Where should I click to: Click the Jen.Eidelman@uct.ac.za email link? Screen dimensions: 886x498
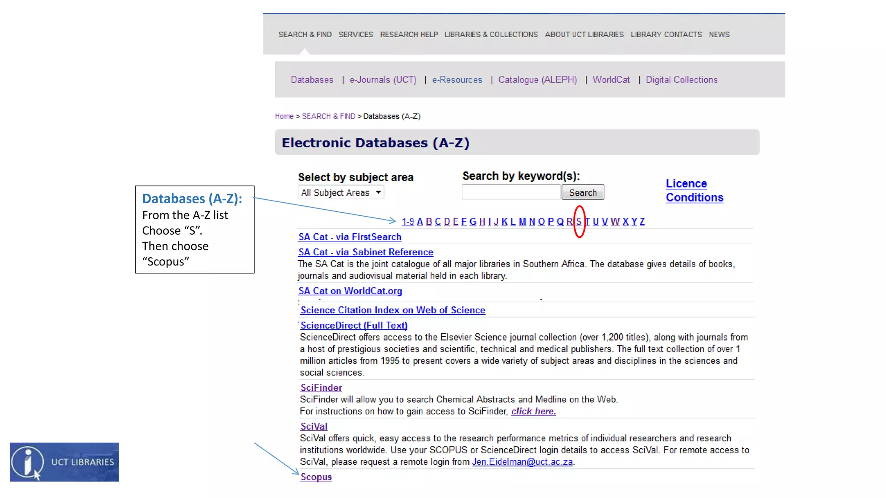pyautogui.click(x=522, y=462)
